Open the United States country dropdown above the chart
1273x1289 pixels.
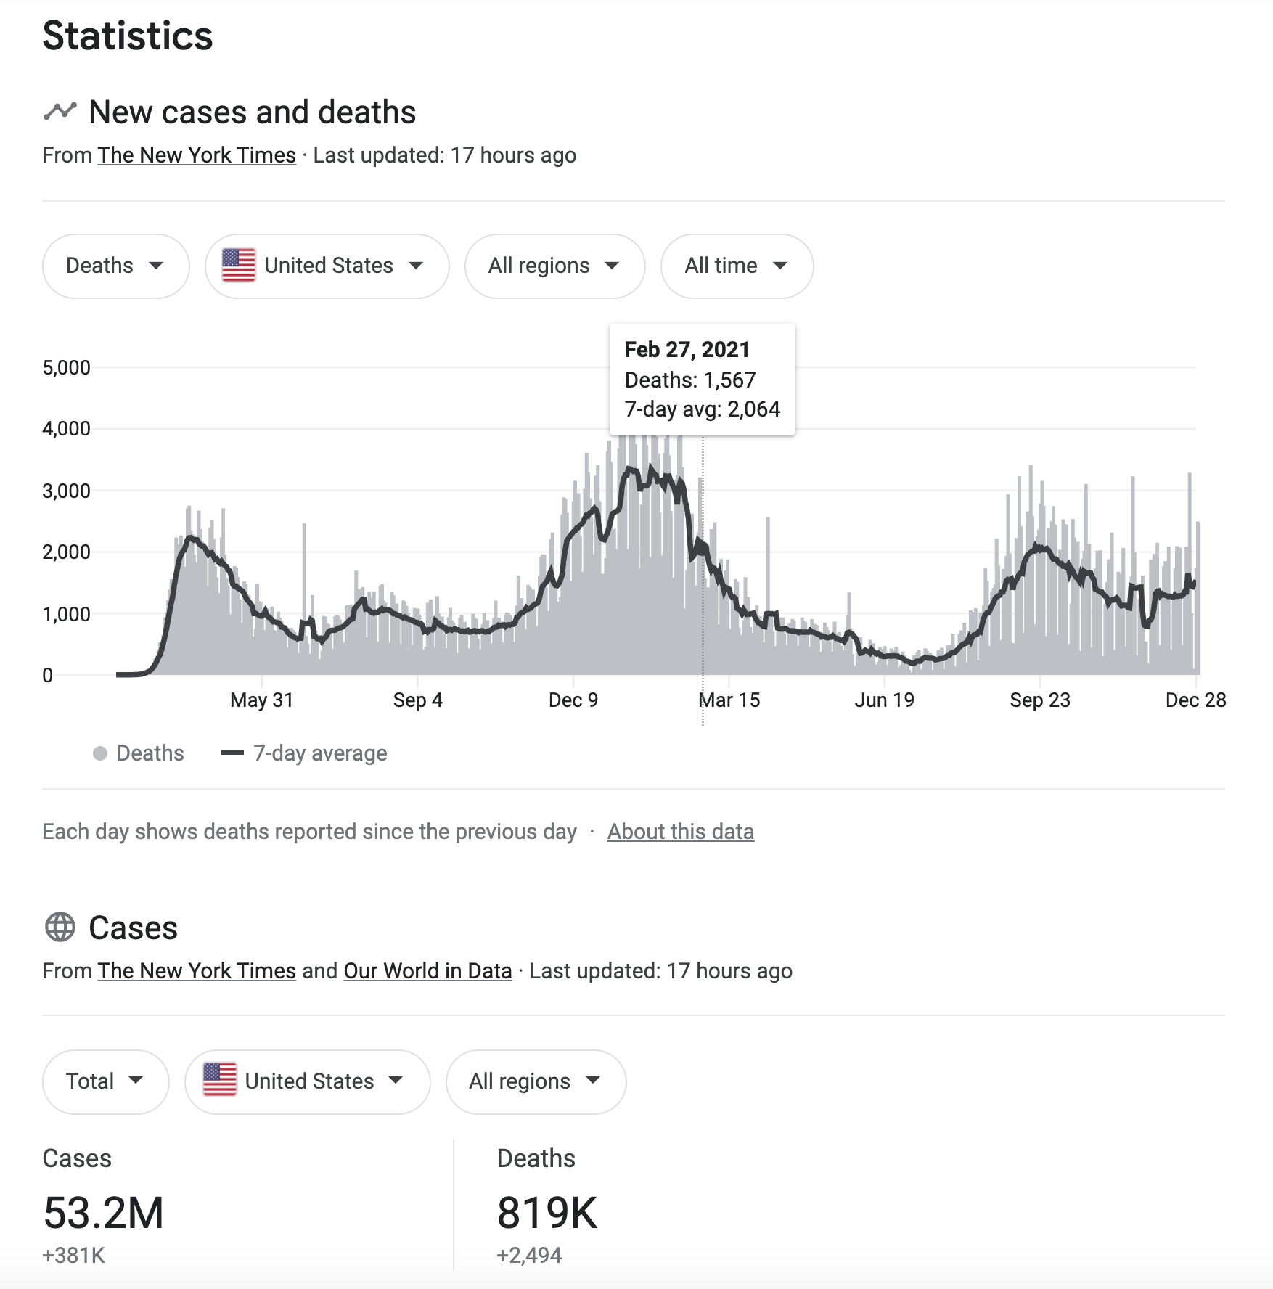point(327,266)
